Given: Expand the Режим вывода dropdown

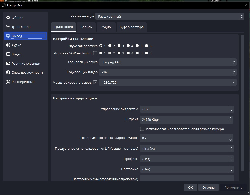Looking at the screenshot, I should (x=170, y=16).
